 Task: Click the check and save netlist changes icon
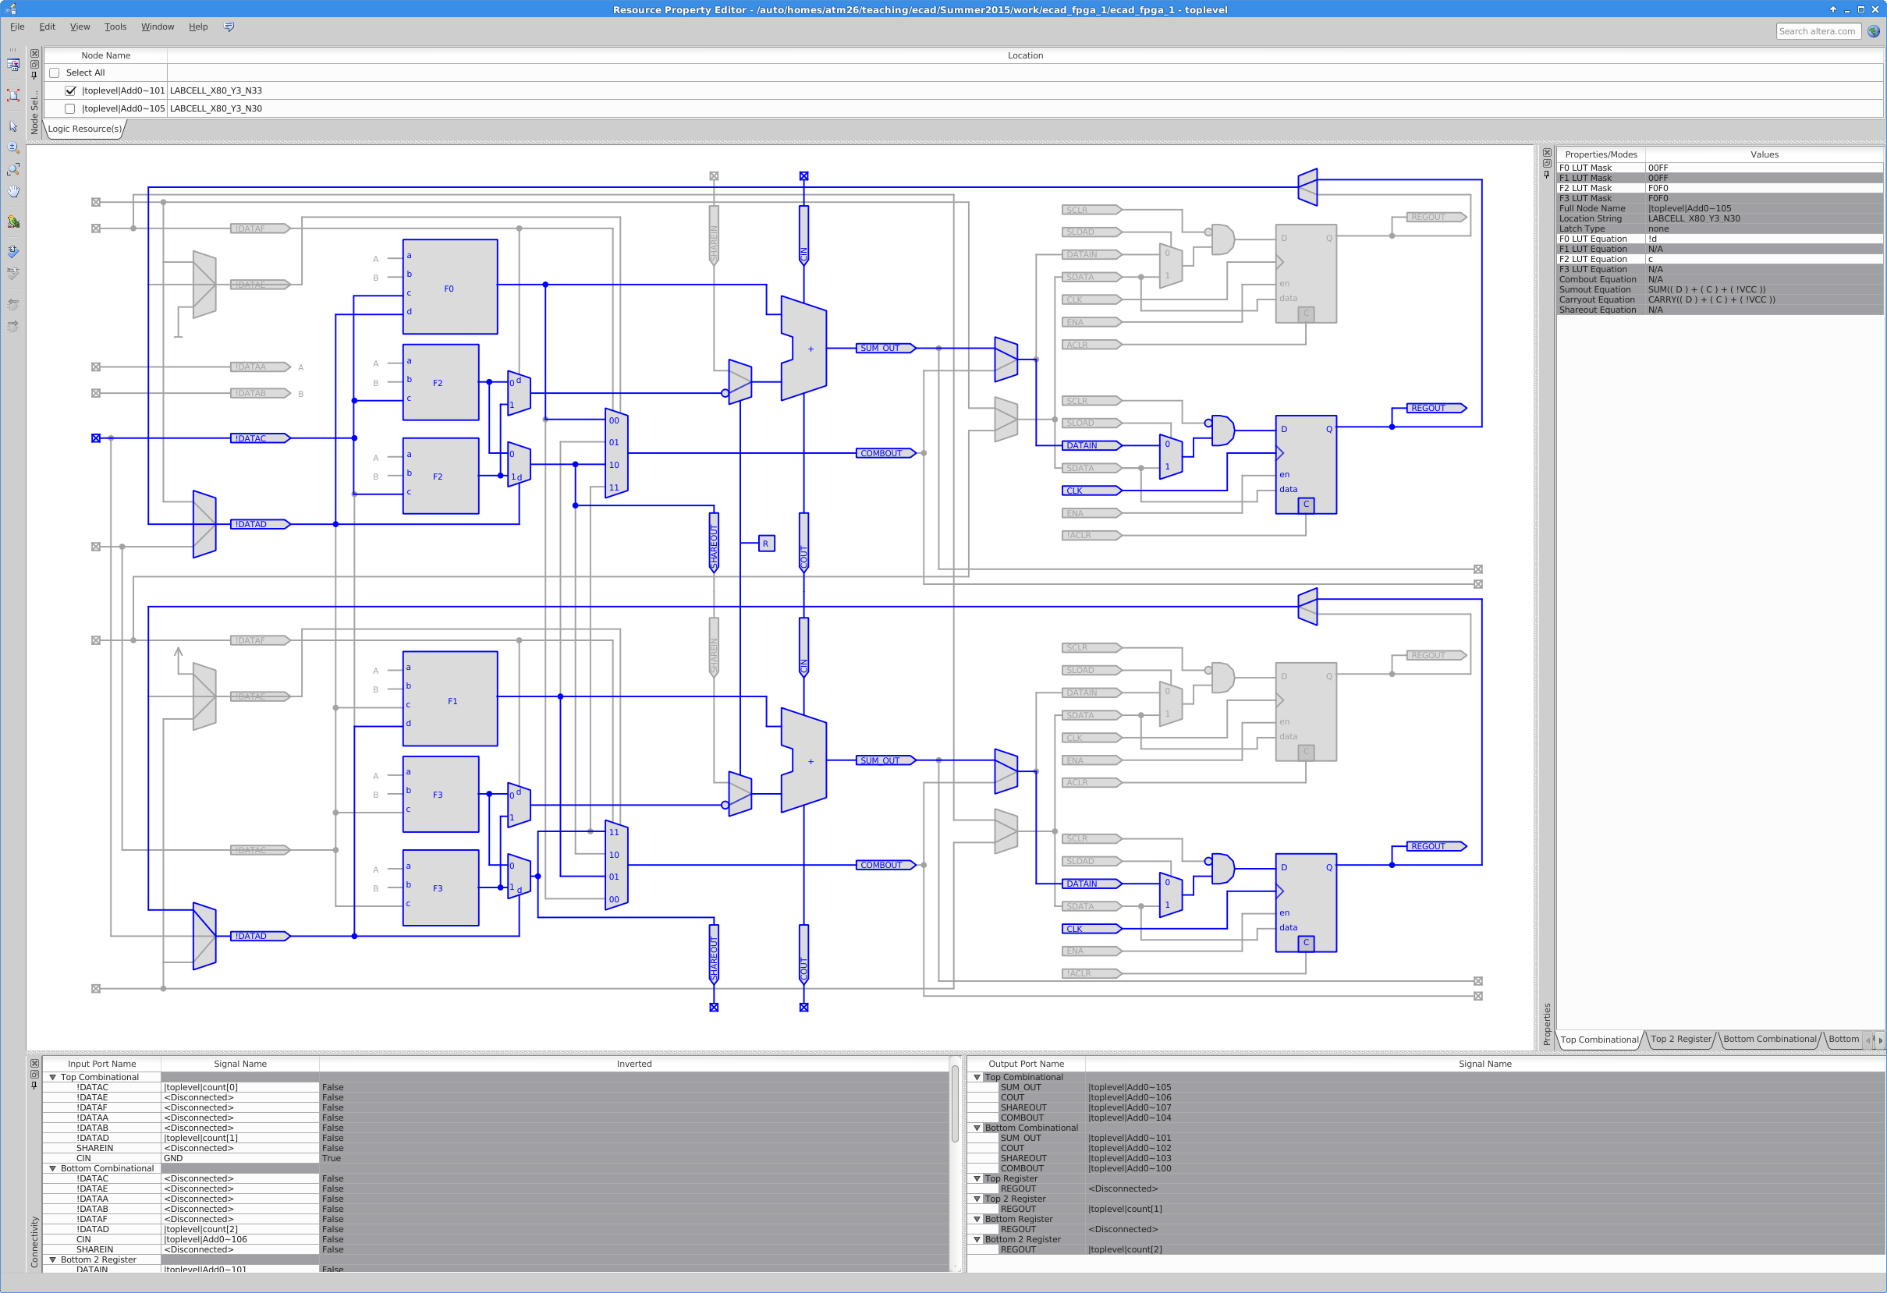13,252
